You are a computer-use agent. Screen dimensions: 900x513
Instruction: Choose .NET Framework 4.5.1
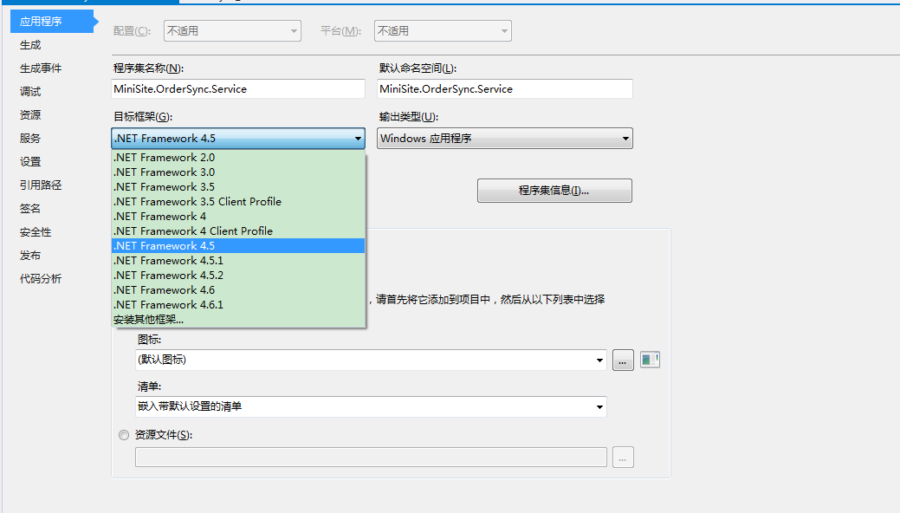click(x=238, y=261)
